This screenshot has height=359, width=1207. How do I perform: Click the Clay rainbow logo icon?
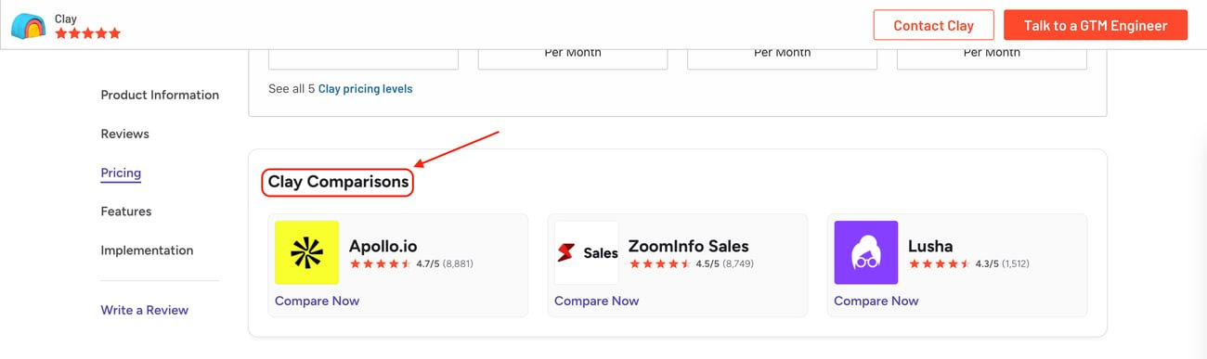[x=28, y=26]
